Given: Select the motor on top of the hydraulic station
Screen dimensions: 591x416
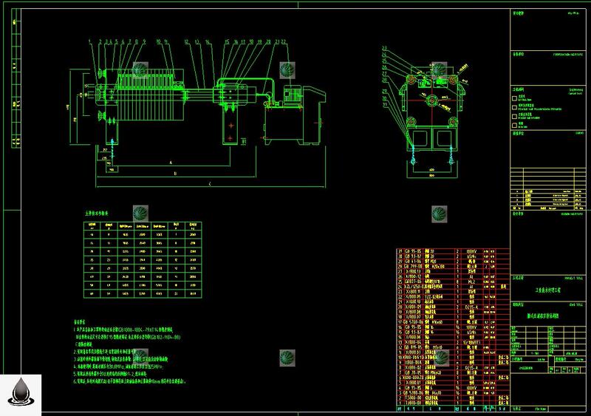Looking at the screenshot, I should click(x=293, y=94).
